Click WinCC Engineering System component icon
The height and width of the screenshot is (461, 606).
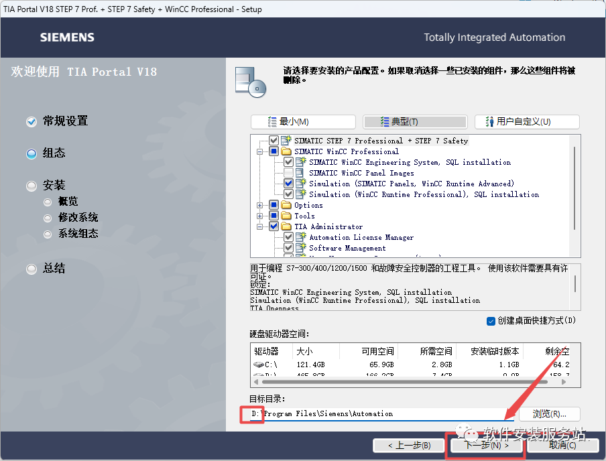301,162
